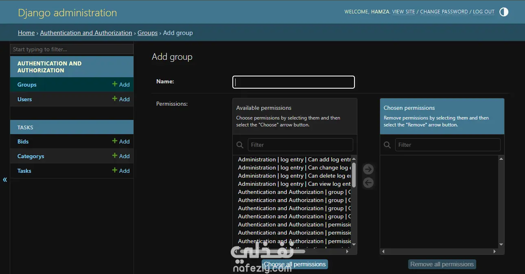525x274 pixels.
Task: Click the chosen list scroll-down arrow
Action: click(501, 244)
